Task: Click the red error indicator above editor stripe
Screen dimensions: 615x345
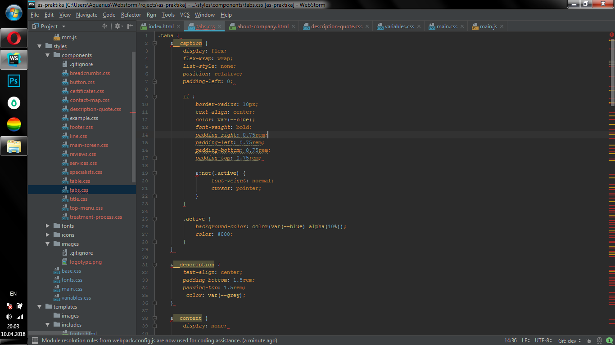Action: click(612, 35)
